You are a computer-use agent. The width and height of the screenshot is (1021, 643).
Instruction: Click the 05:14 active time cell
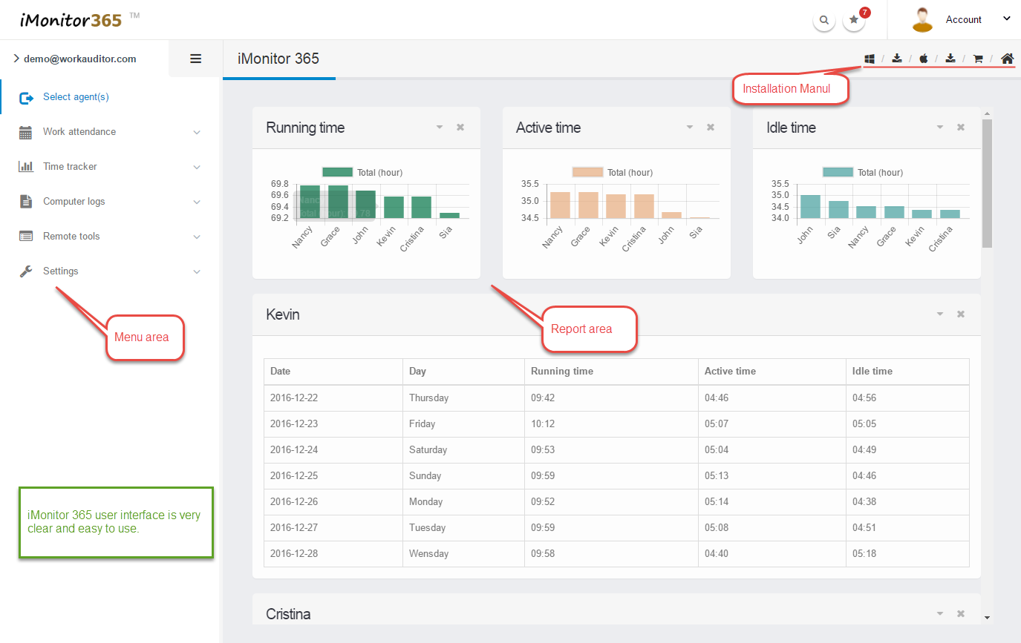pyautogui.click(x=772, y=501)
